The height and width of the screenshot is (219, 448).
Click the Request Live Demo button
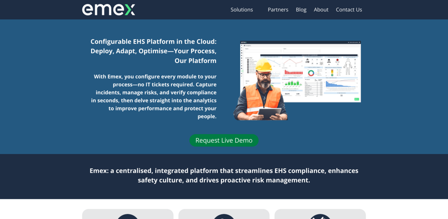point(224,140)
